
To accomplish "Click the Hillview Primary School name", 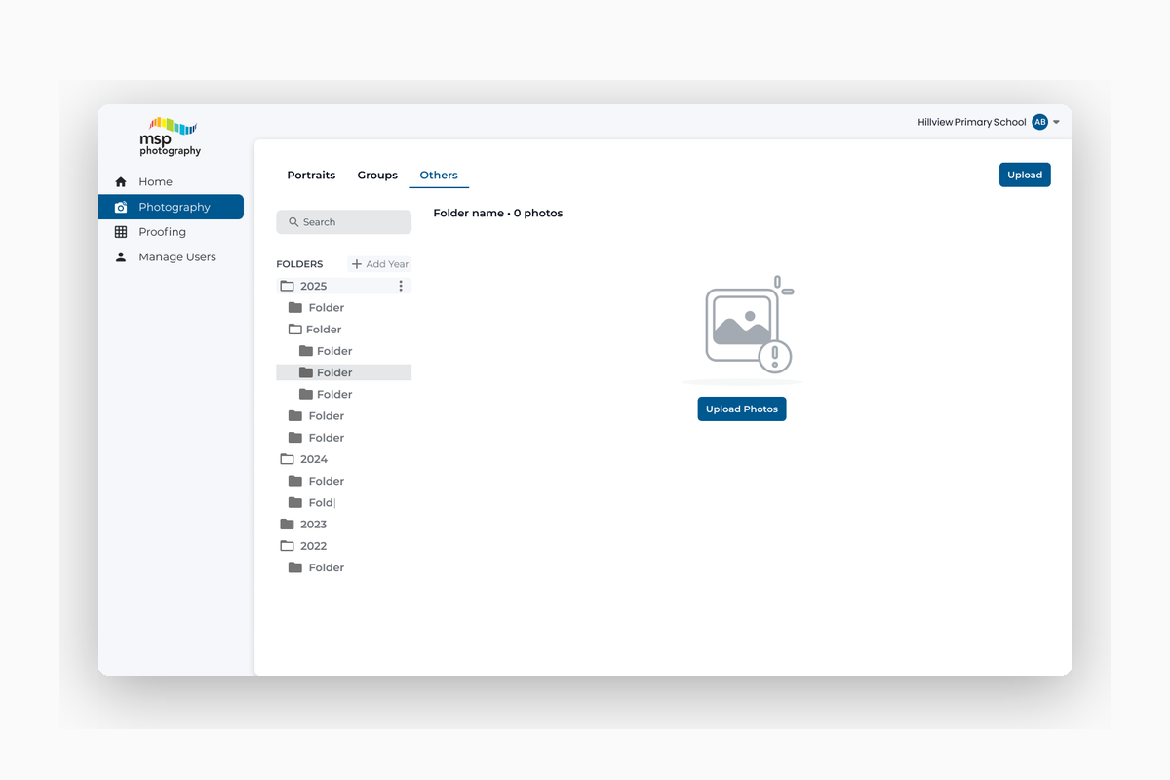I will pyautogui.click(x=972, y=122).
